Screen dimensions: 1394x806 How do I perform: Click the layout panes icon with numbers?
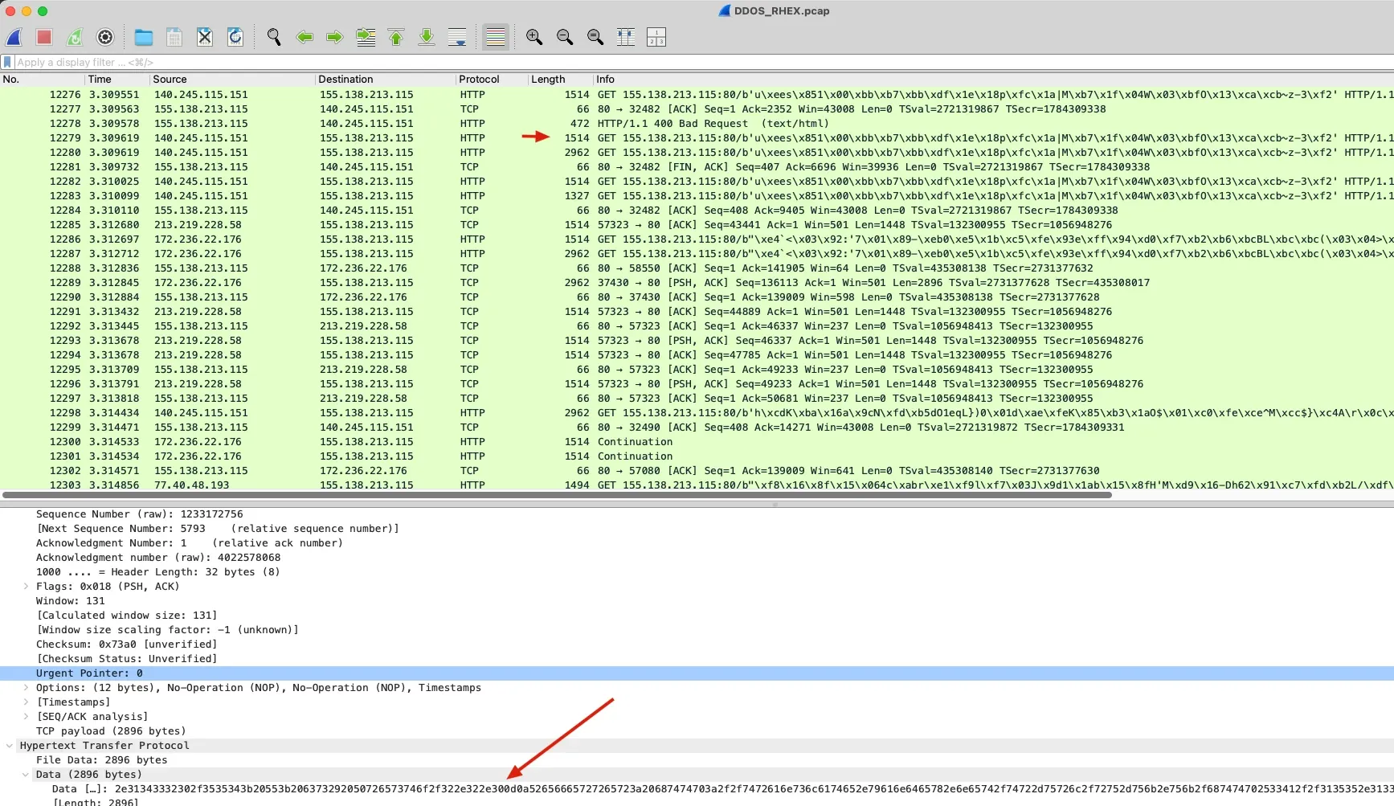pyautogui.click(x=656, y=37)
